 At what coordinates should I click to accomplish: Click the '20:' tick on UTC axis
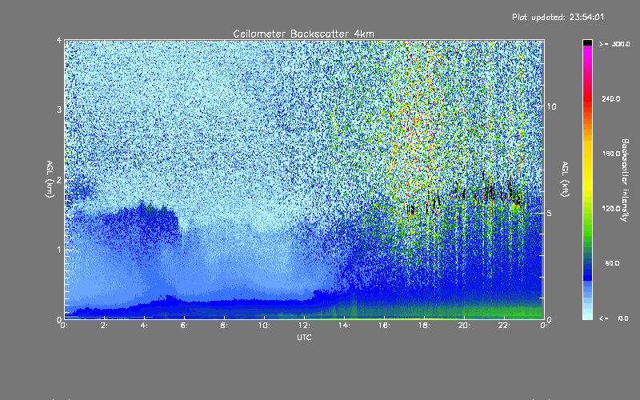[464, 326]
